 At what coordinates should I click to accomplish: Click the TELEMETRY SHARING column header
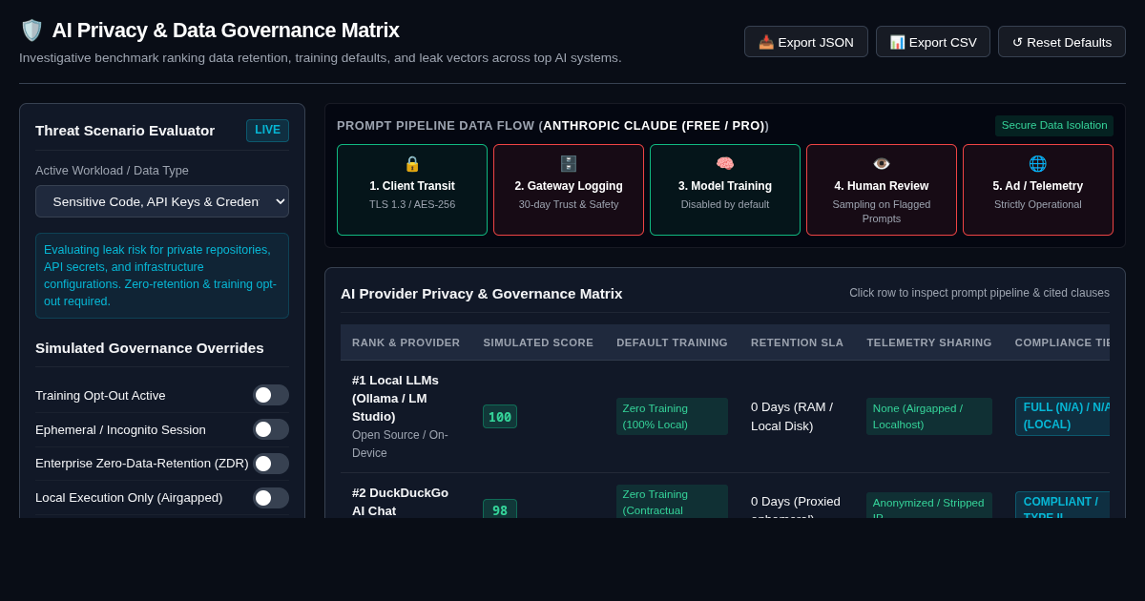click(x=929, y=342)
